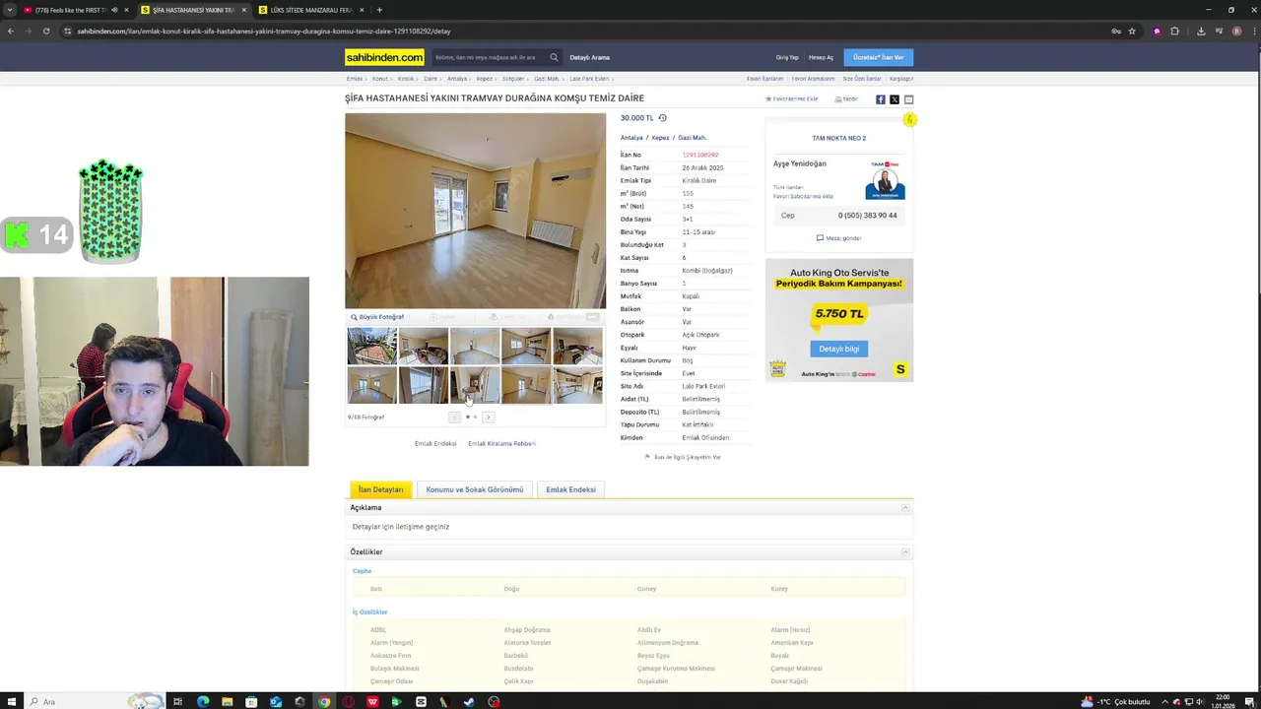Image resolution: width=1261 pixels, height=709 pixels.
Task: Click Ücretsiz İlan Ver button
Action: click(878, 57)
